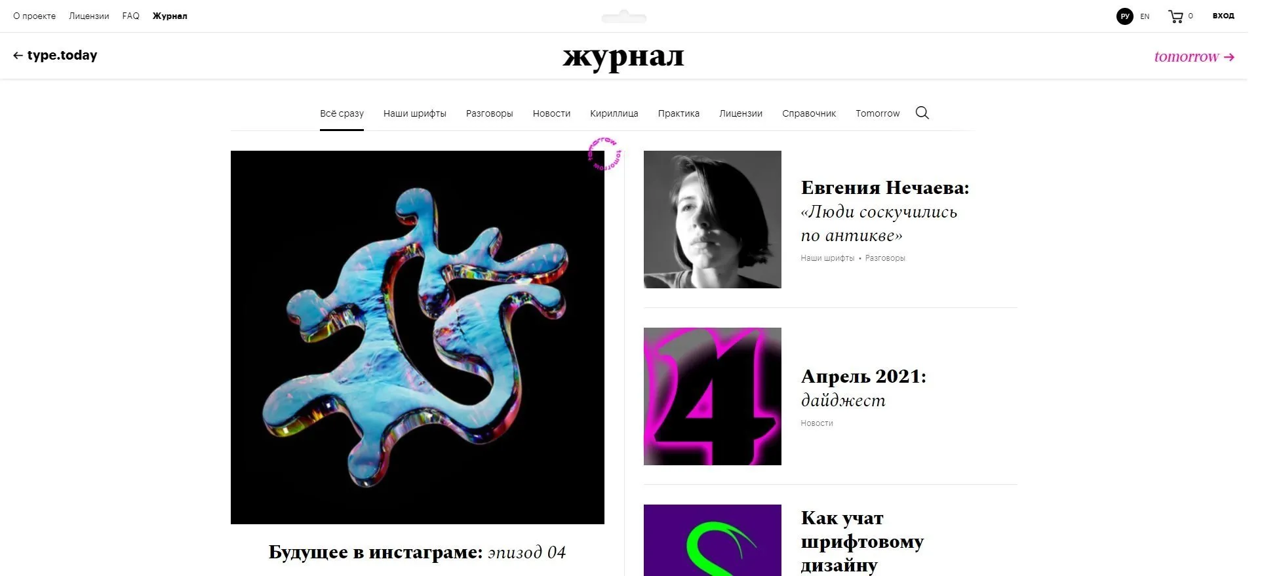Click the Новости tag under April digest
Viewport: 1262px width, 576px height.
(817, 423)
